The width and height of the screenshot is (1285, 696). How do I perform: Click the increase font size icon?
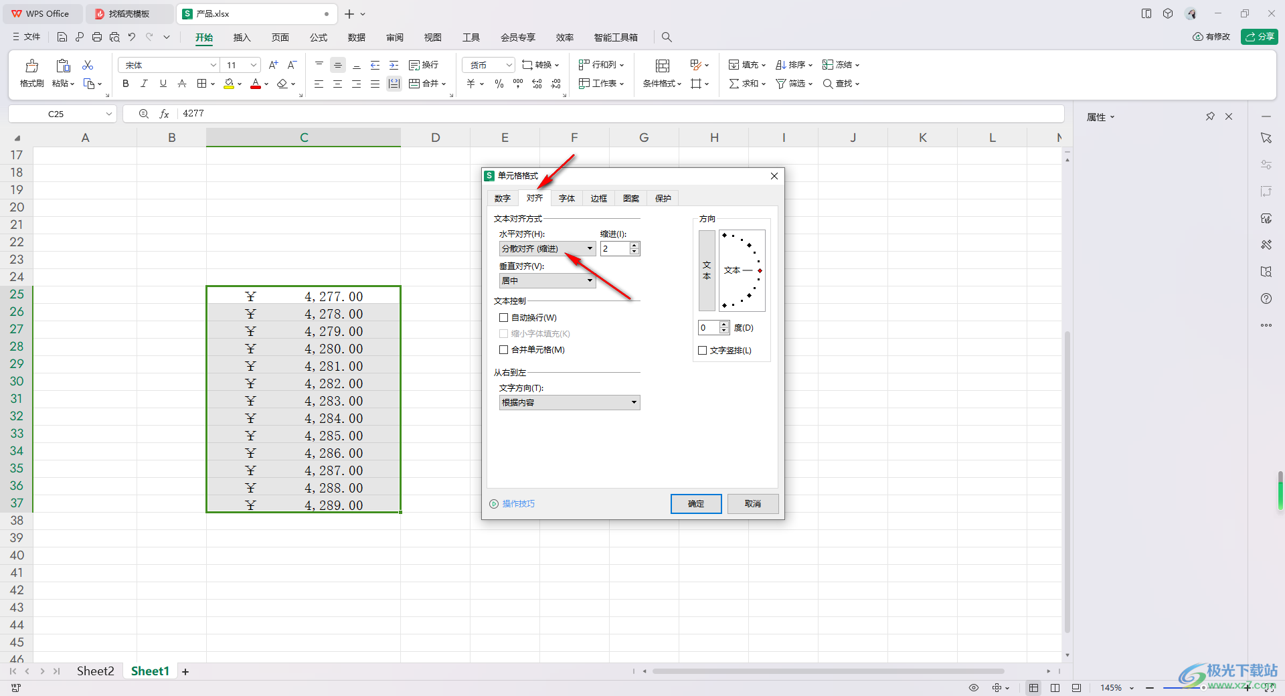tap(273, 65)
